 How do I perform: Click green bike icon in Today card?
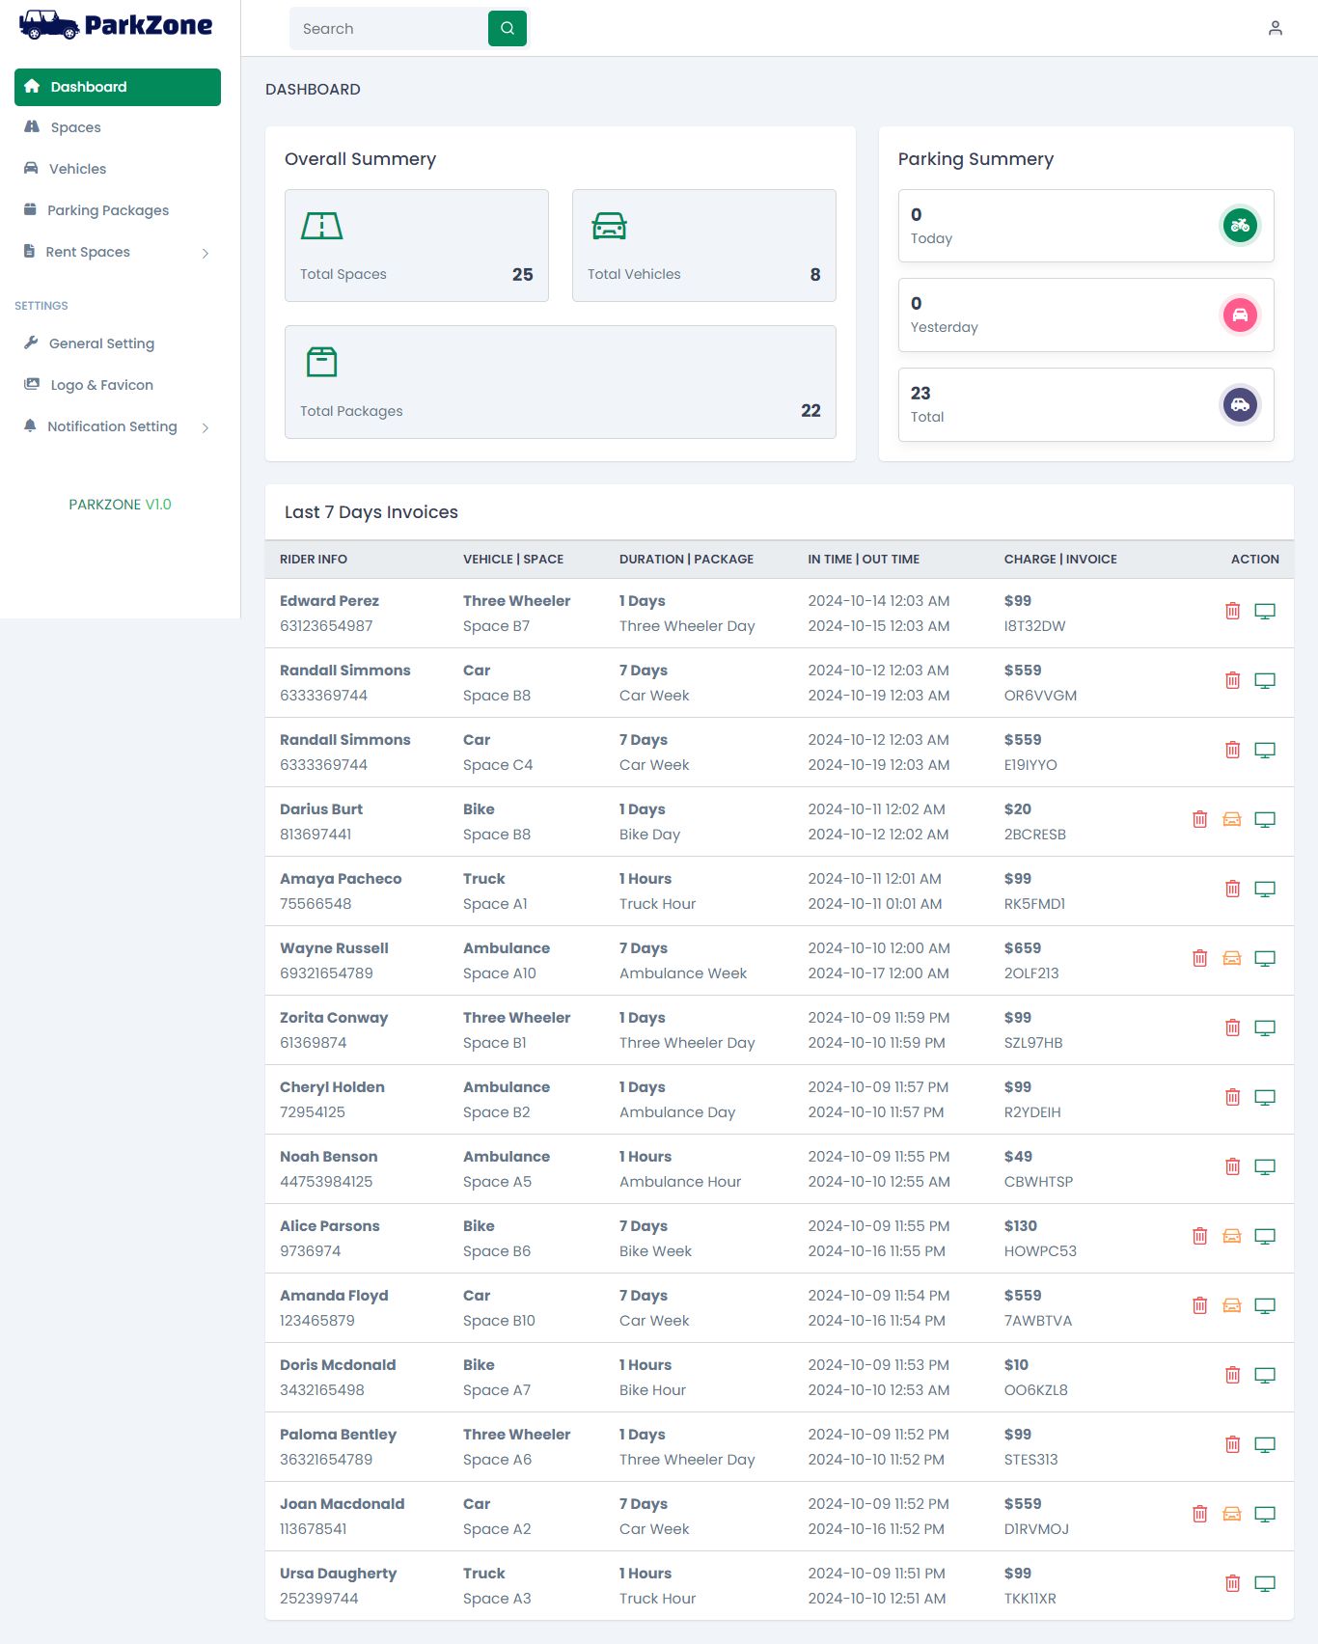pyautogui.click(x=1240, y=226)
